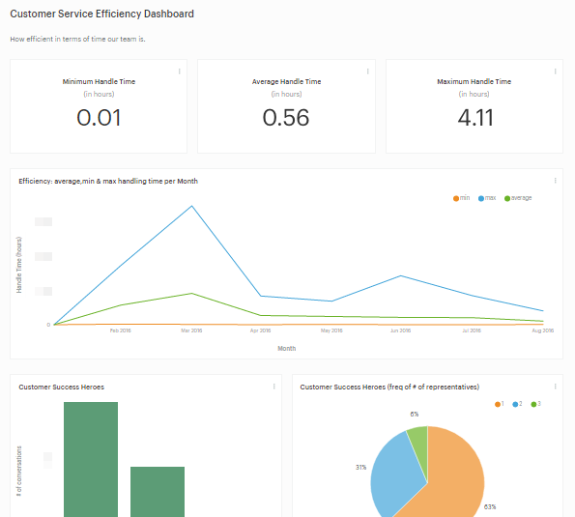Click the Maximum Handle Time card title
The width and height of the screenshot is (575, 517).
tap(474, 82)
